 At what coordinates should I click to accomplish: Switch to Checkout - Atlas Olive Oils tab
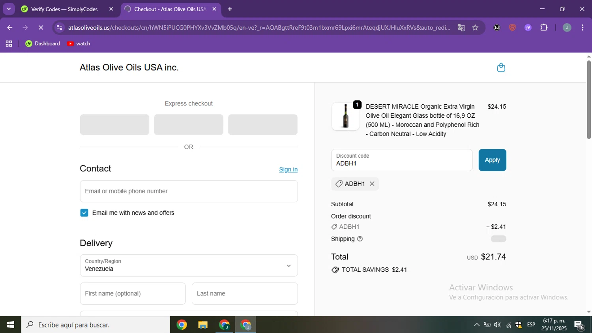point(170,9)
